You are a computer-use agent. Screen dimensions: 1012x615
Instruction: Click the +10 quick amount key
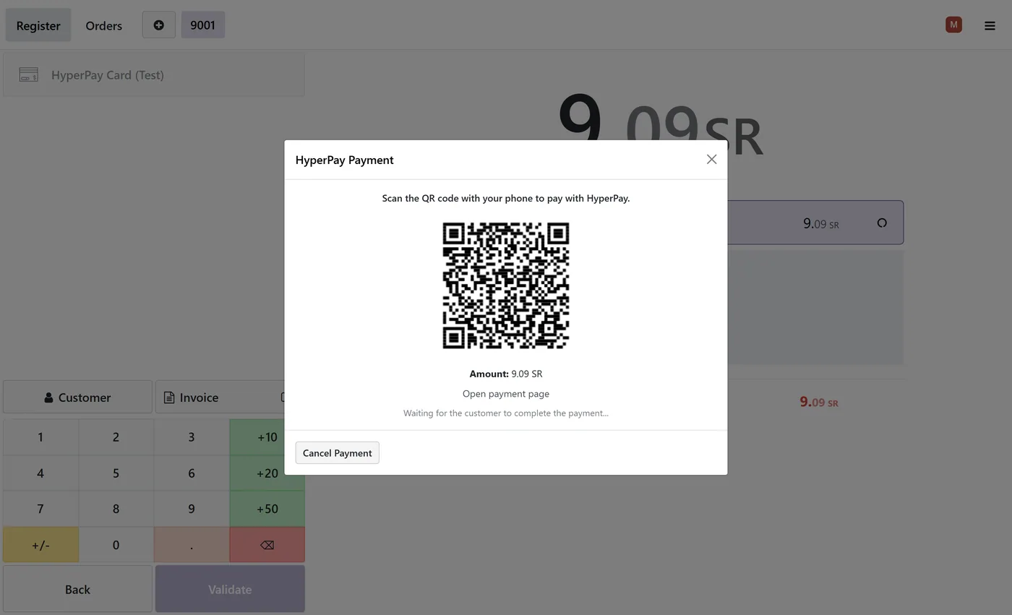click(x=267, y=436)
